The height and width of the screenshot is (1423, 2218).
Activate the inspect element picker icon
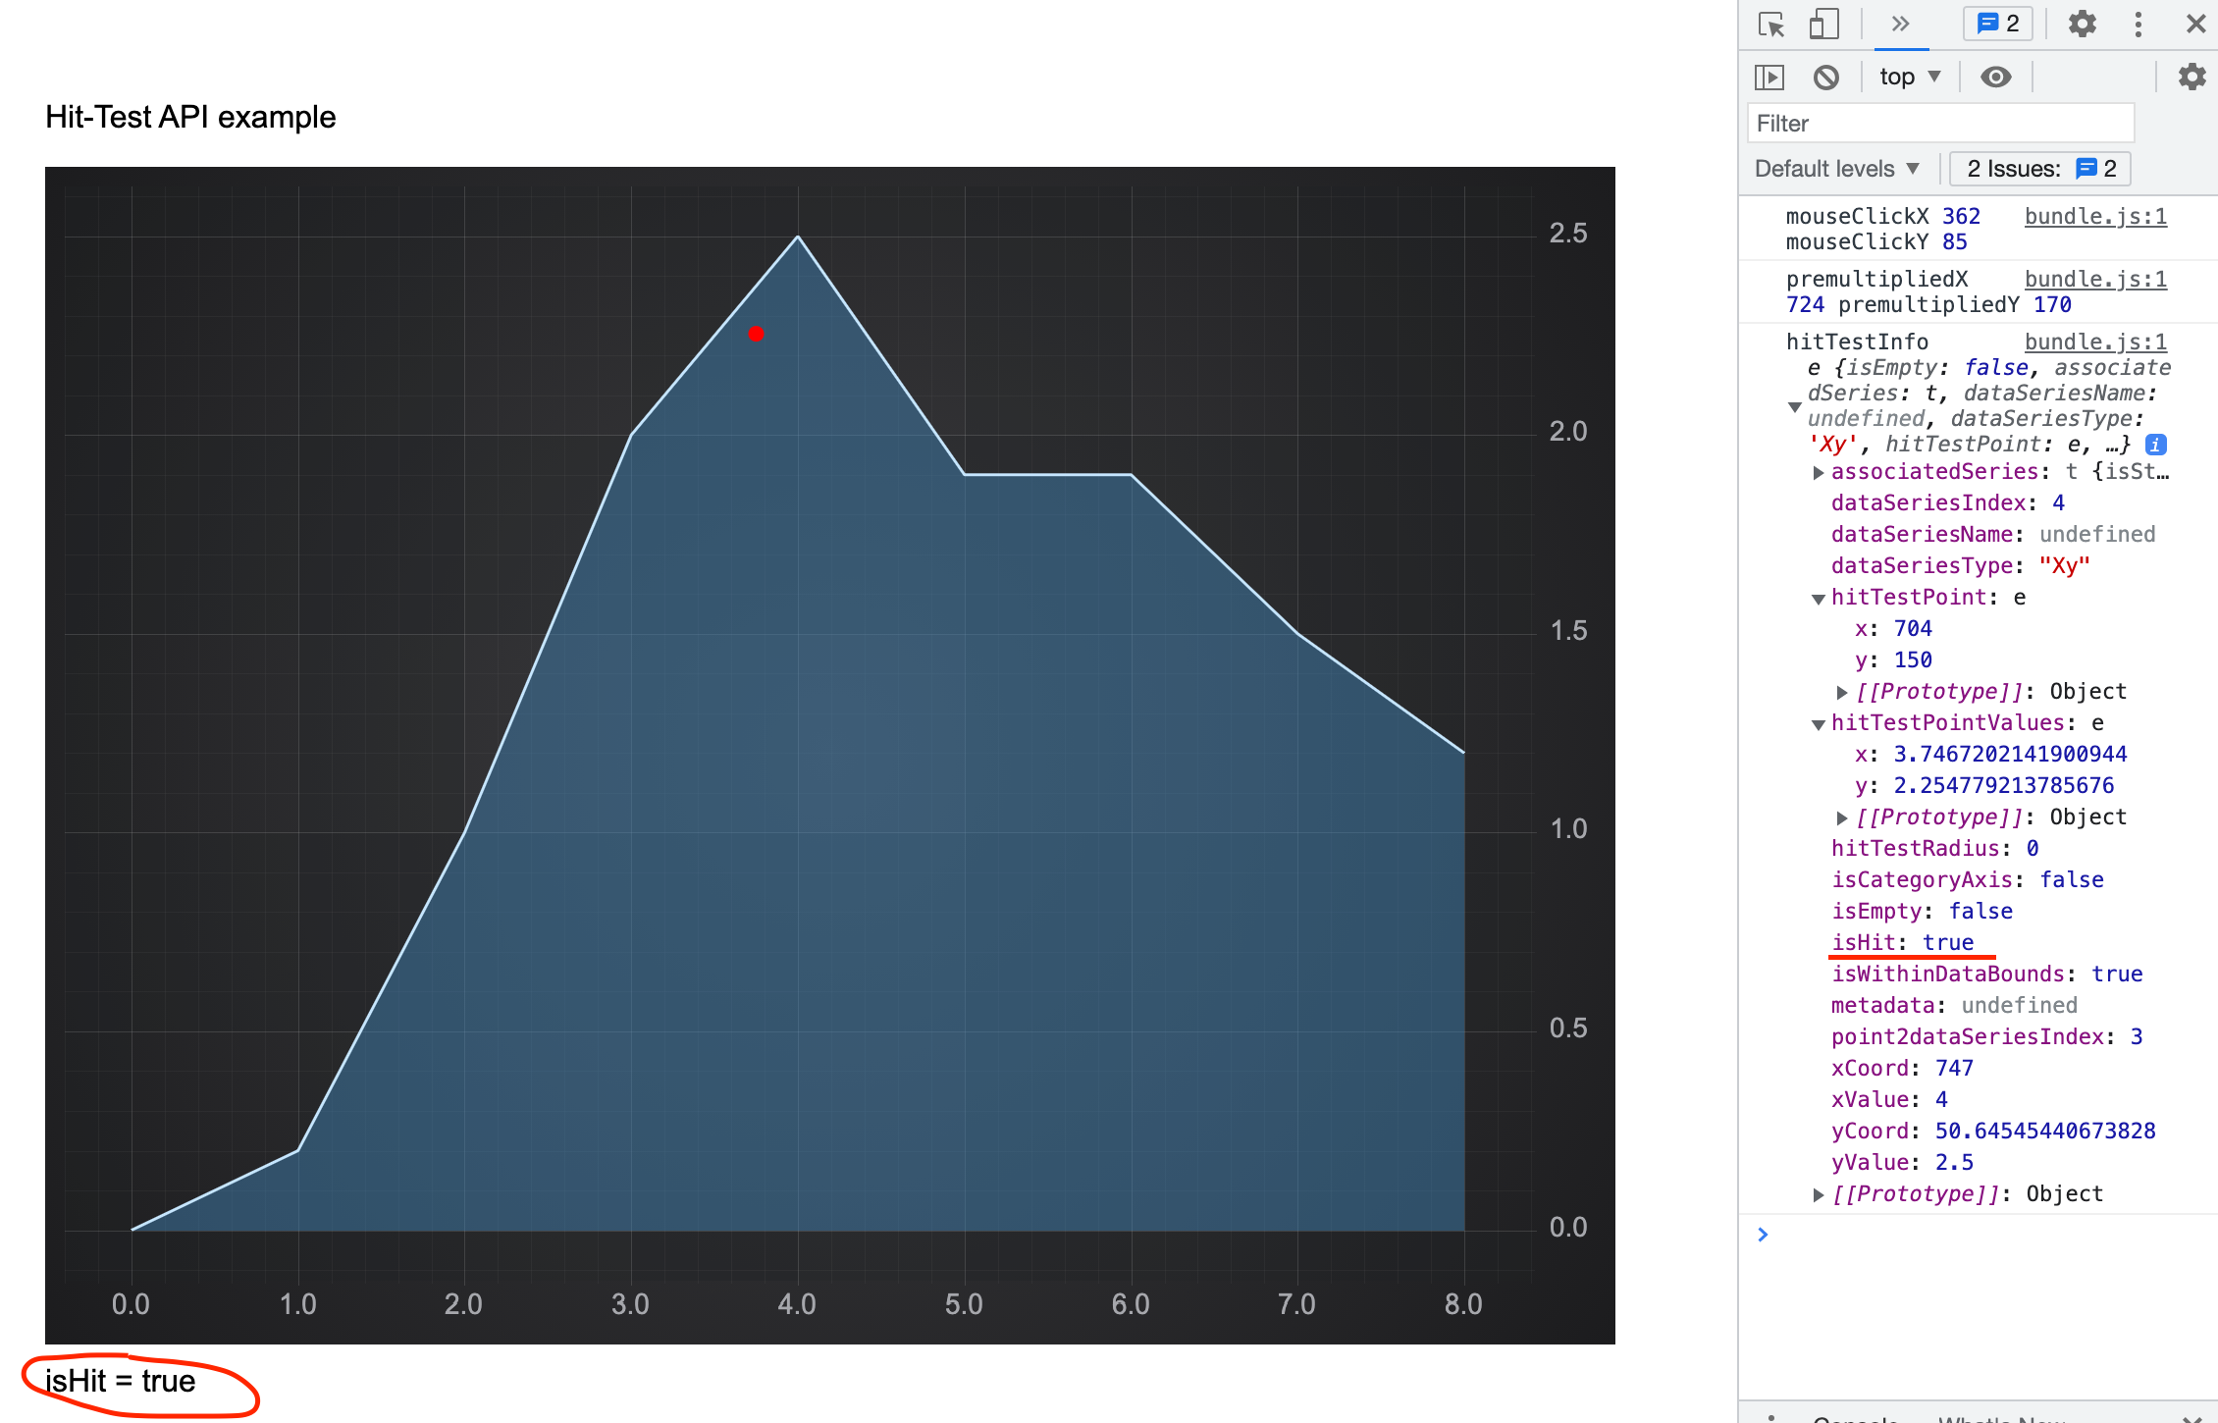tap(1771, 24)
